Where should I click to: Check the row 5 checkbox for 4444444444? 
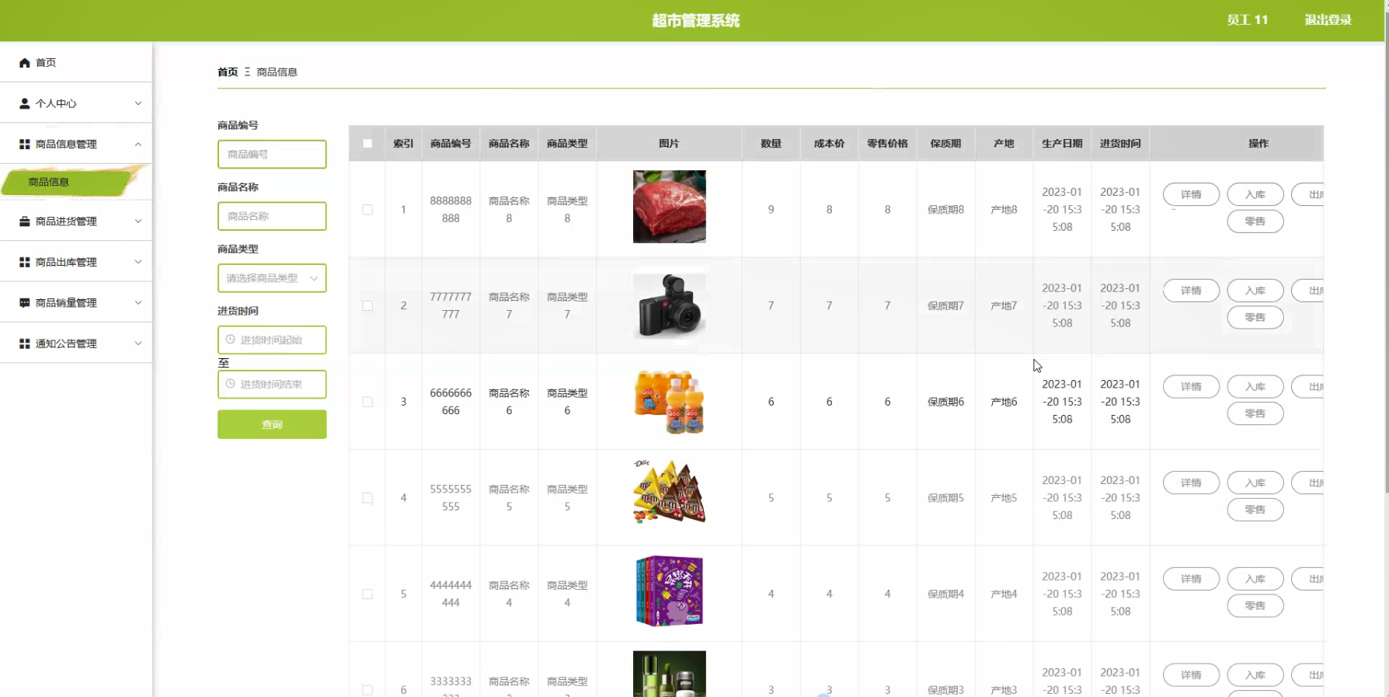pos(367,594)
